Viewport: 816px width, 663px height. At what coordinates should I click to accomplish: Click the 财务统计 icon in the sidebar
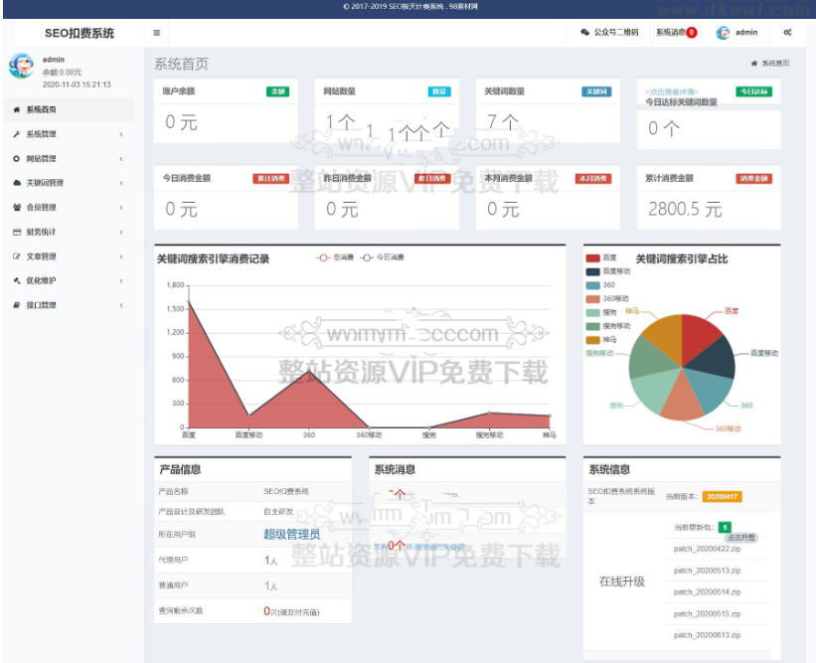16,232
